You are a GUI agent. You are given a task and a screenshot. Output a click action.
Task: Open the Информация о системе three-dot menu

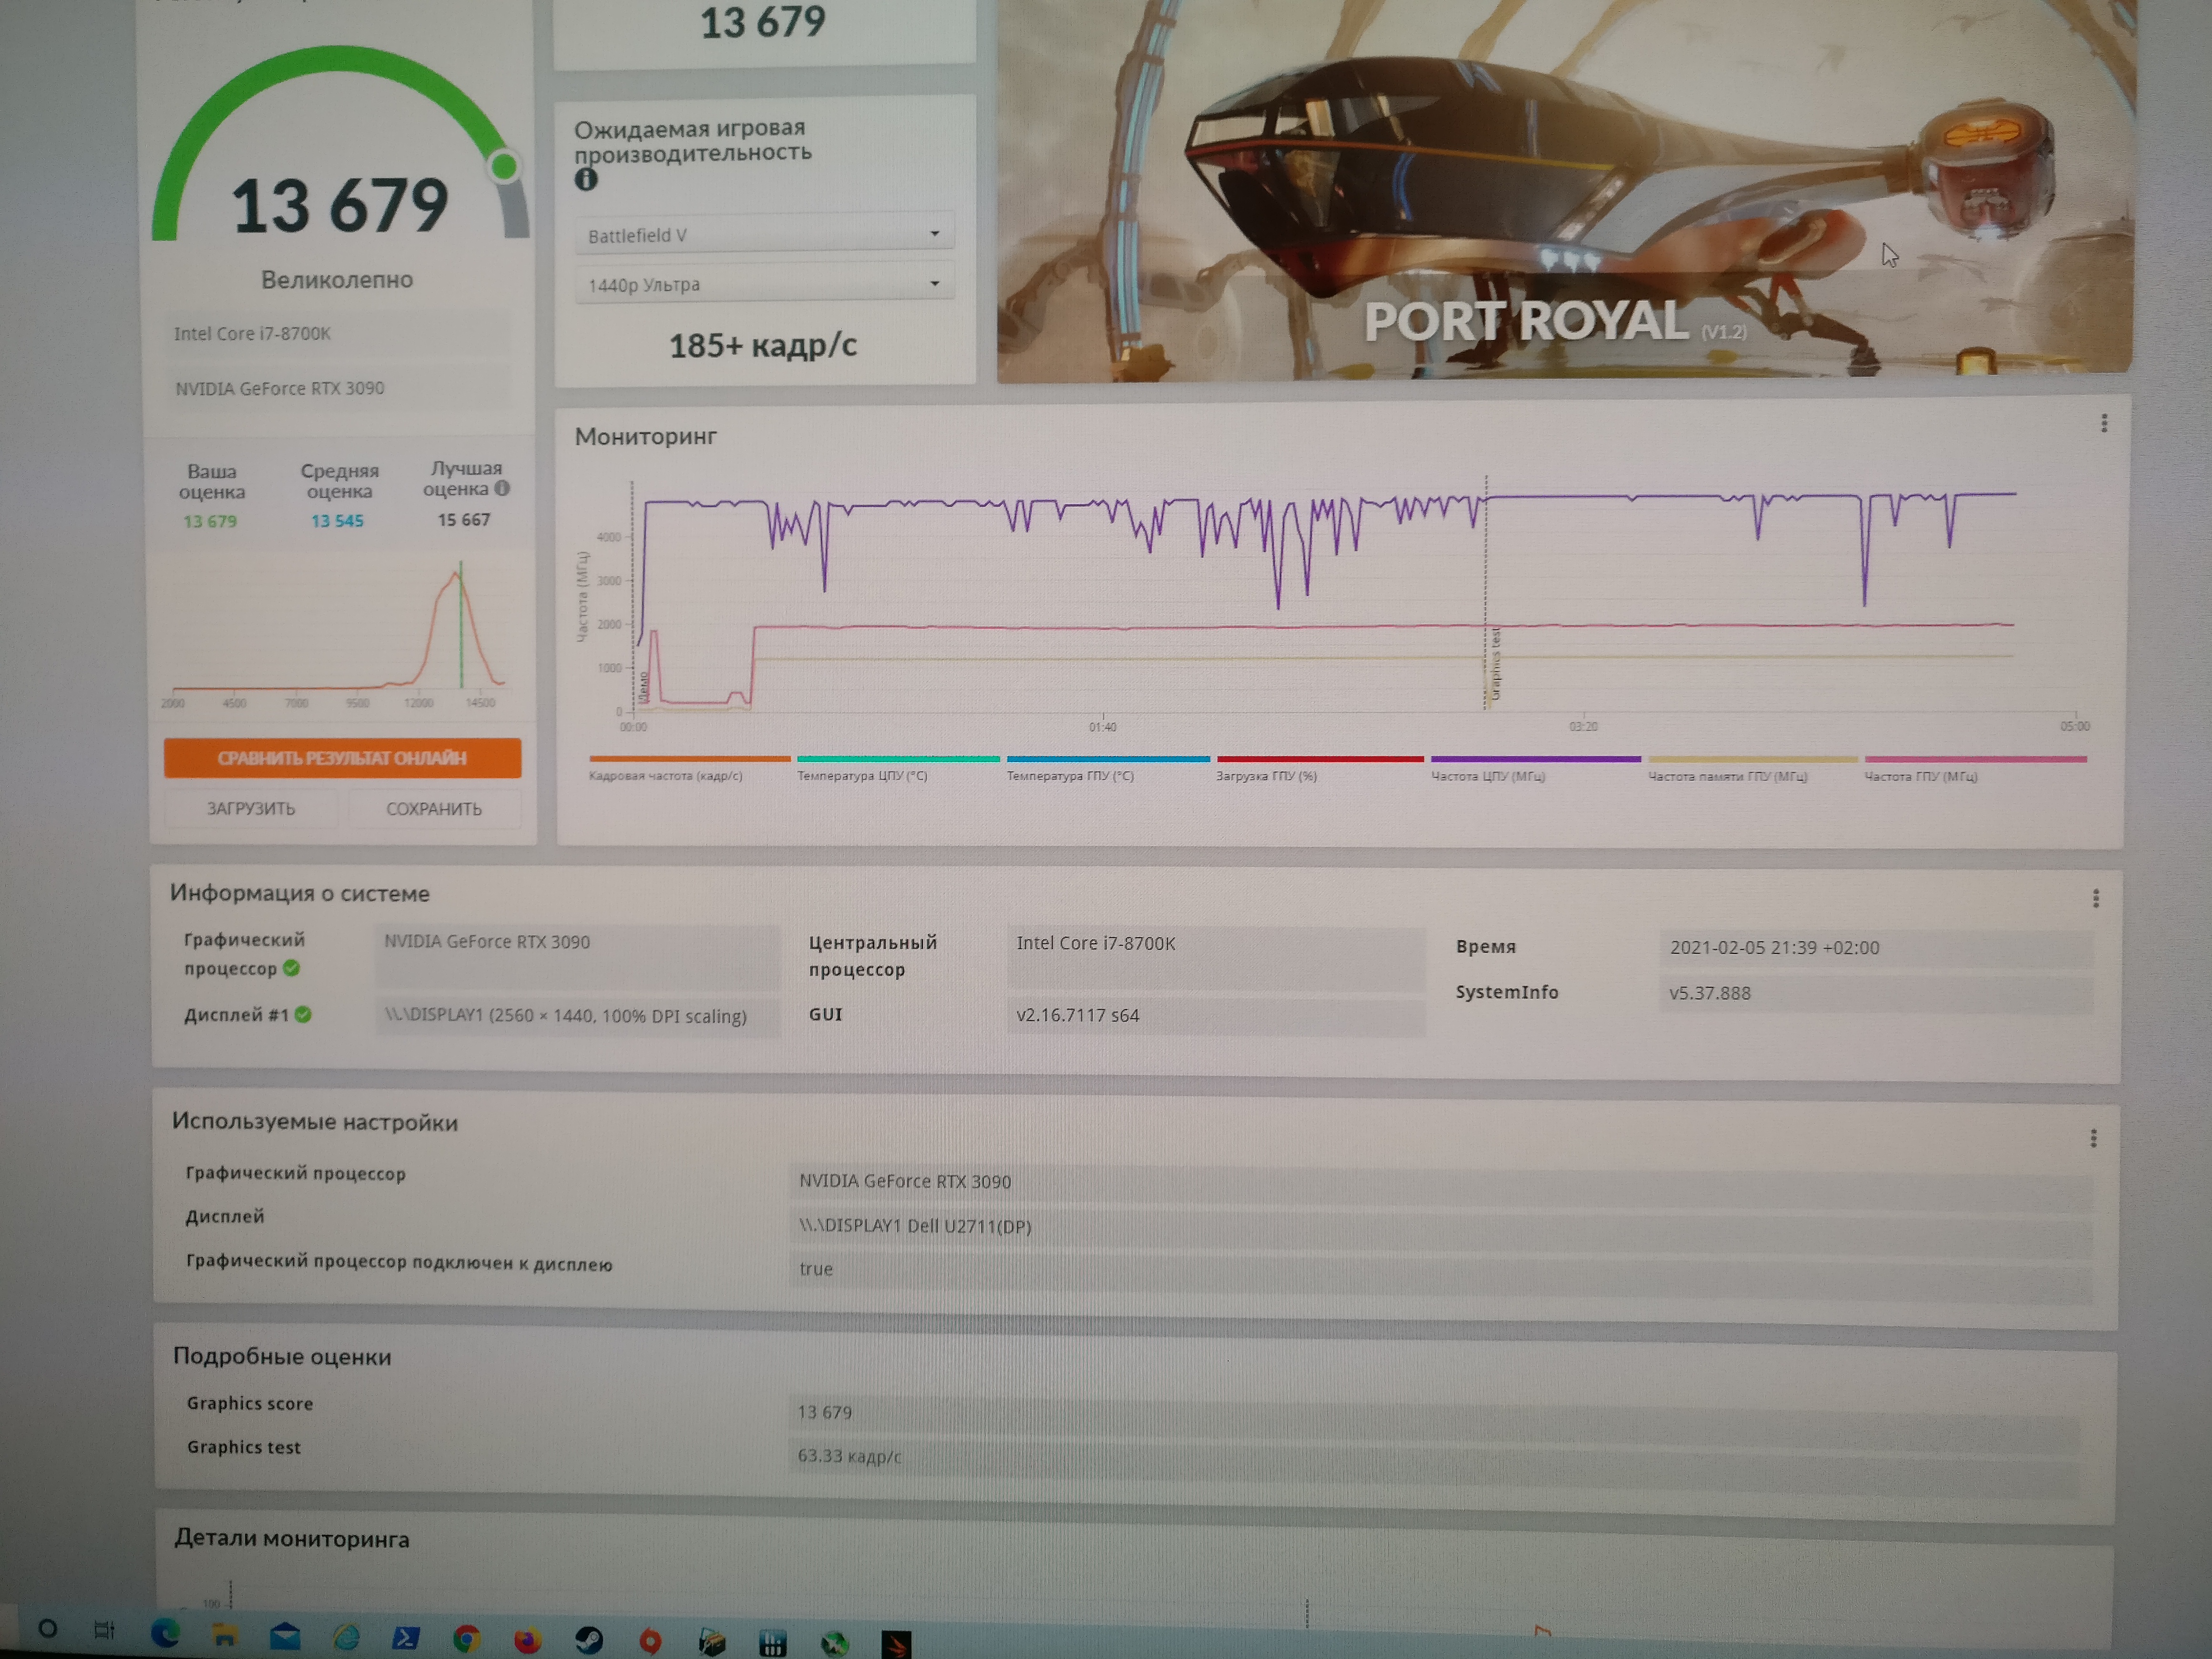(x=2096, y=898)
